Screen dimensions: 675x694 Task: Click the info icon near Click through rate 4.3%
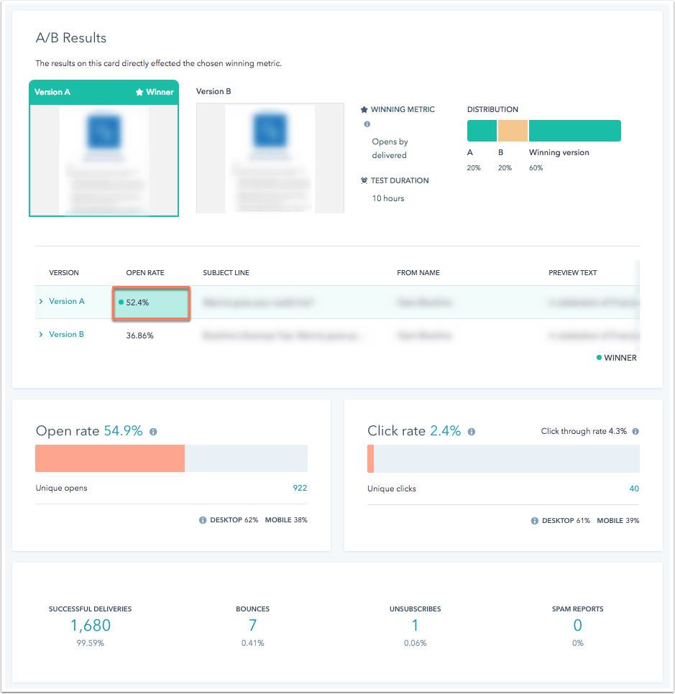coord(637,430)
